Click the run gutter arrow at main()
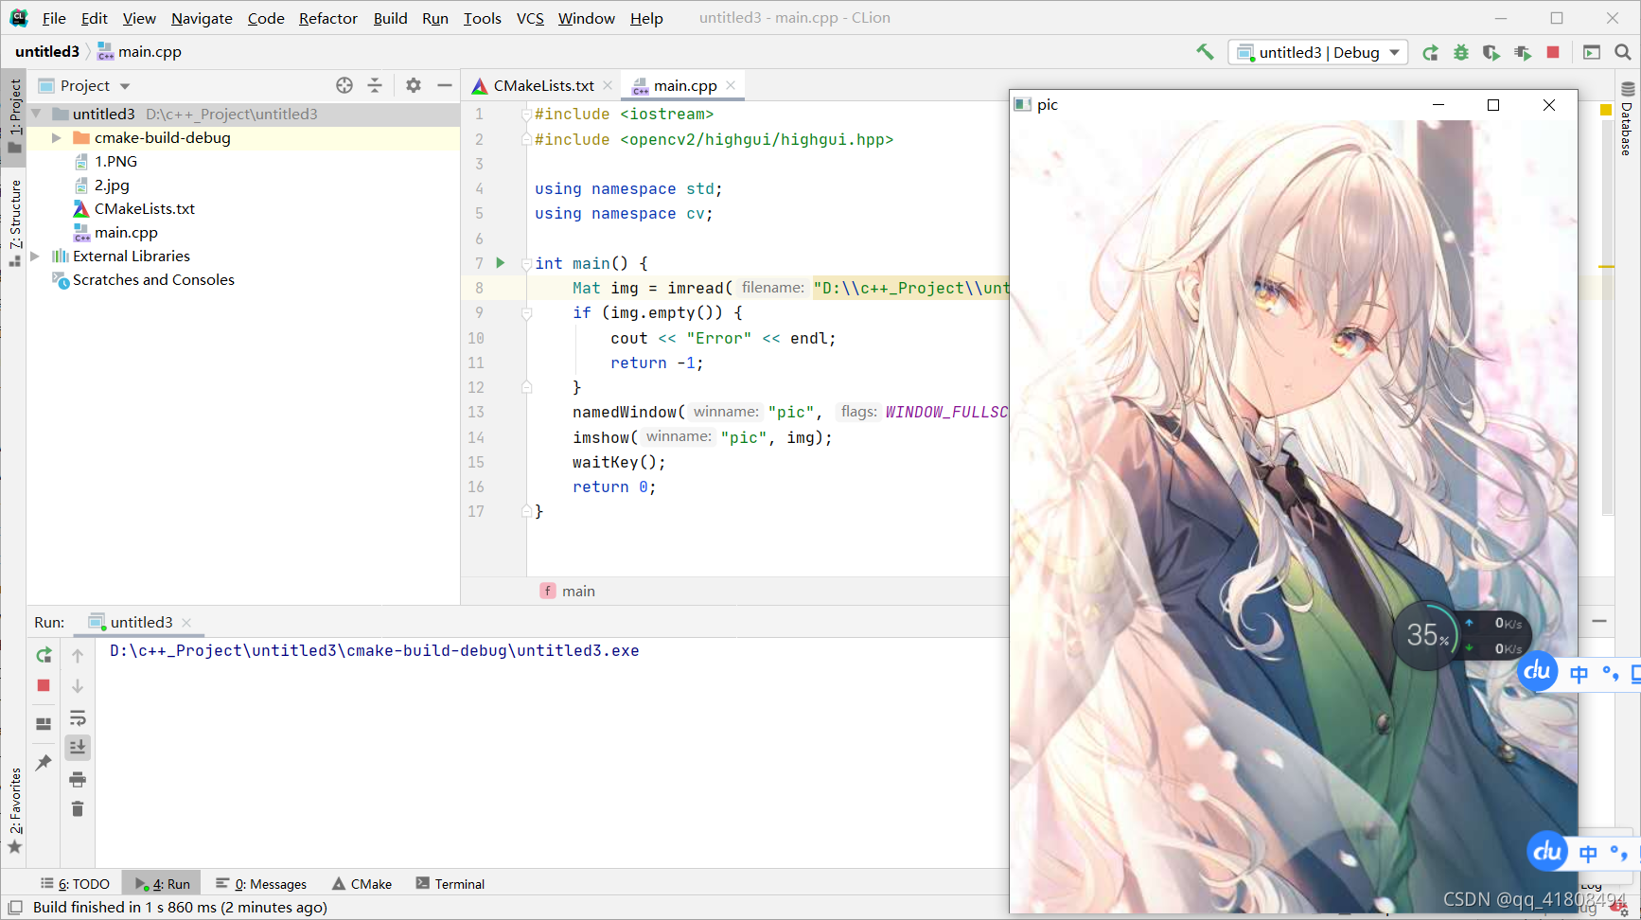This screenshot has height=920, width=1641. [501, 263]
